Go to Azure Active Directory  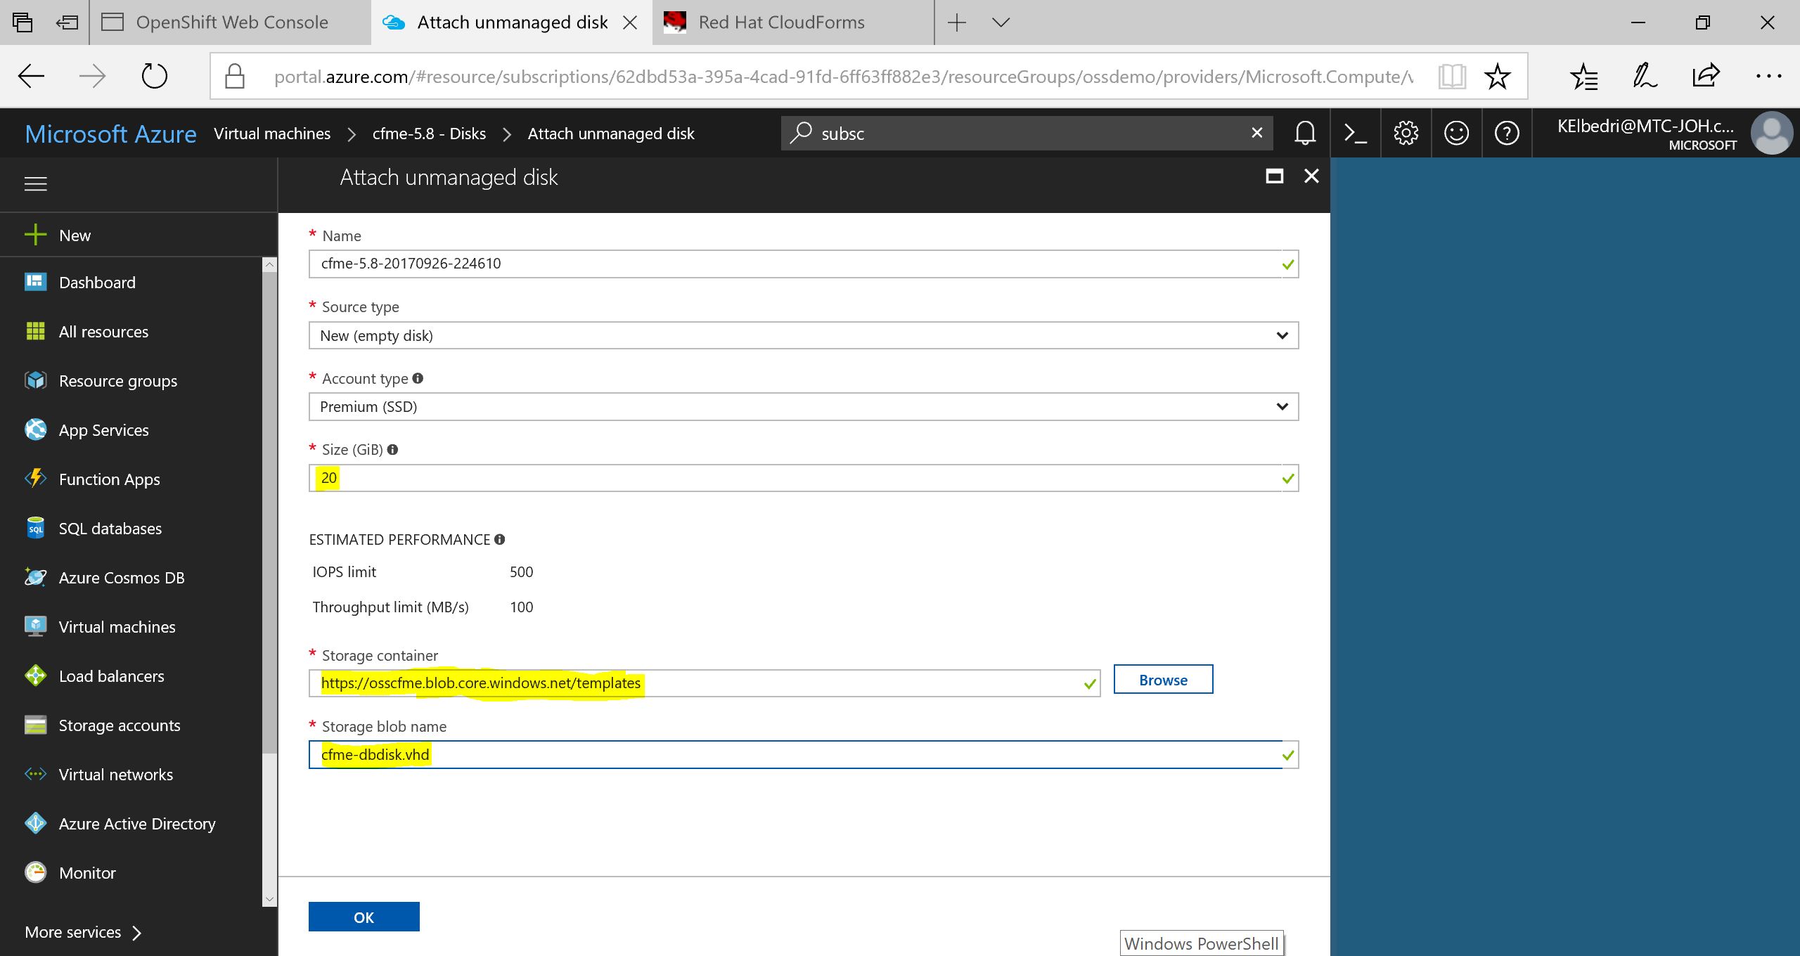pyautogui.click(x=136, y=824)
